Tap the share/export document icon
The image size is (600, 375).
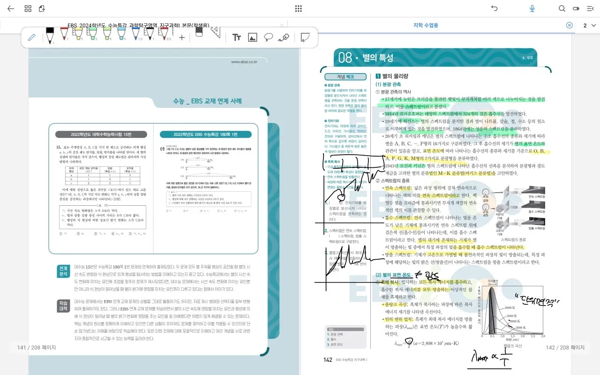pyautogui.click(x=42, y=8)
